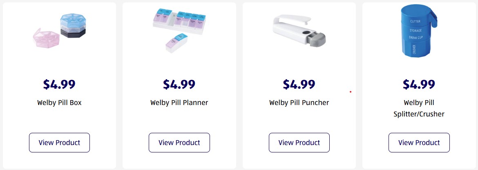Click the $4.99 price of Splitter/Crusher
This screenshot has height=170, width=478.
point(419,84)
